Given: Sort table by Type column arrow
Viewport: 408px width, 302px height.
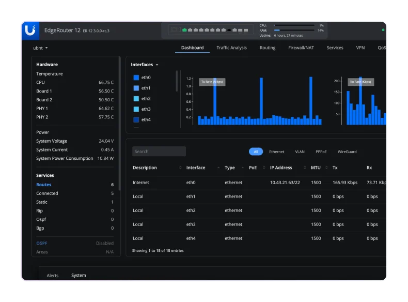Looking at the screenshot, I should [x=243, y=168].
